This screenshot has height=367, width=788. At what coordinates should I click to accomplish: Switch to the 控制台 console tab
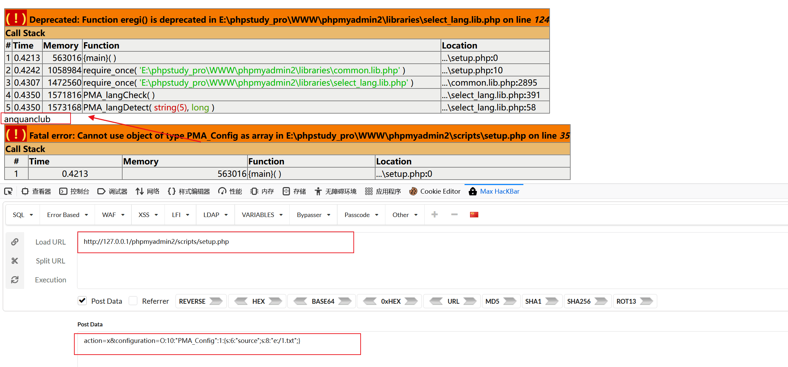(74, 191)
